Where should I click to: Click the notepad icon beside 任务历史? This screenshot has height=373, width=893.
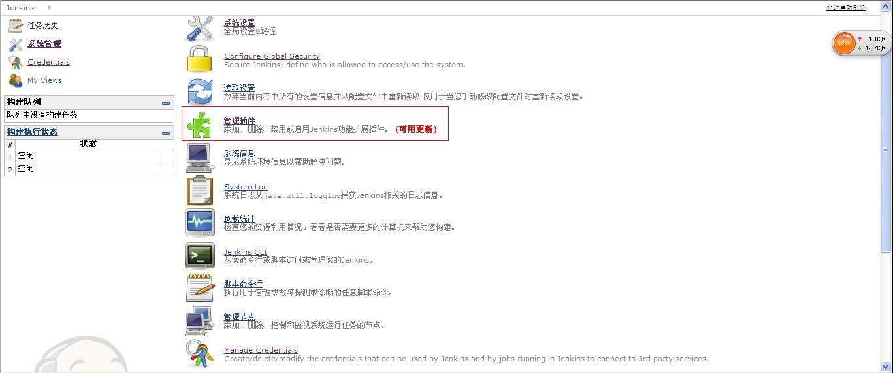(16, 25)
